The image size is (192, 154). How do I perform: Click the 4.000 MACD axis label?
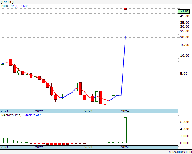click(x=185, y=129)
